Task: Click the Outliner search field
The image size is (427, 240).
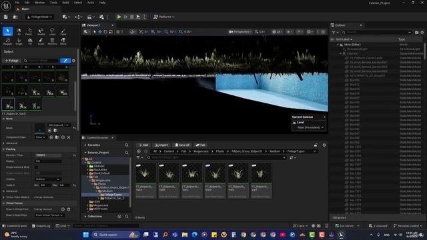Action: click(376, 32)
